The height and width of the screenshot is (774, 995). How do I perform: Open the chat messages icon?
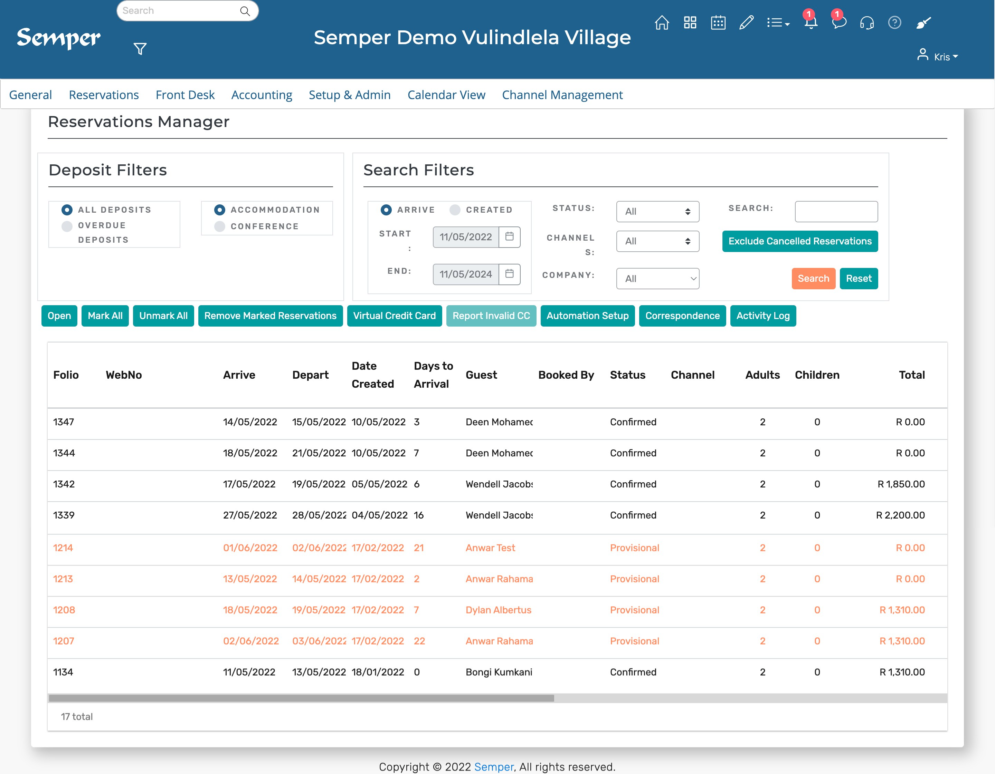pyautogui.click(x=839, y=24)
